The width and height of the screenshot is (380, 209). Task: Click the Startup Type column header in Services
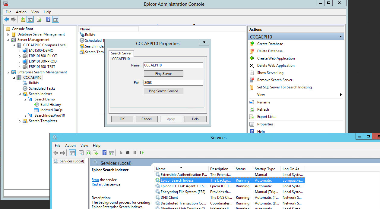267,169
